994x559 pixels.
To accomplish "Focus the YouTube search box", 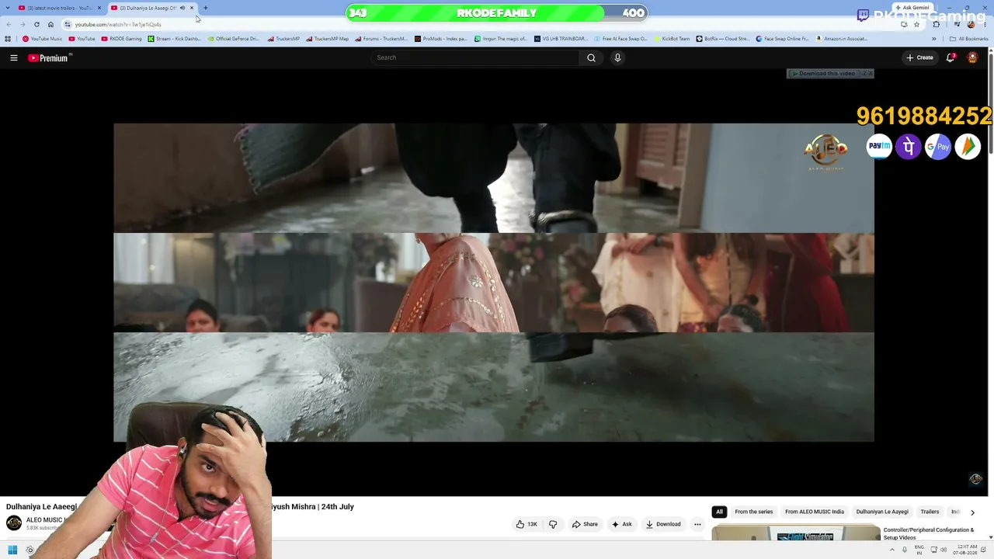I will 475,57.
